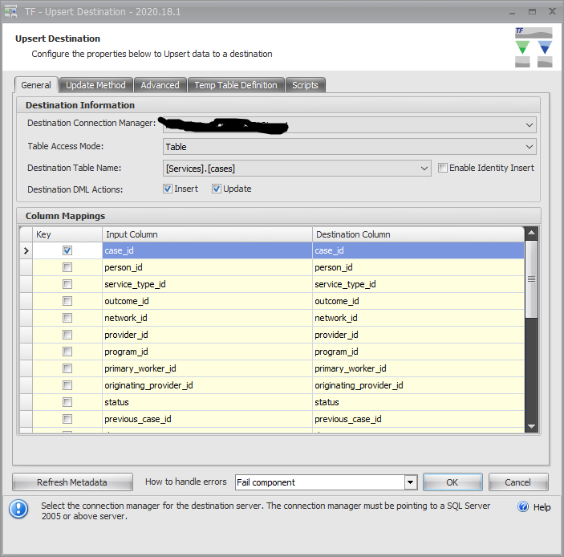Select the program_id input column cell
Image resolution: width=564 pixels, height=557 pixels.
tap(207, 352)
